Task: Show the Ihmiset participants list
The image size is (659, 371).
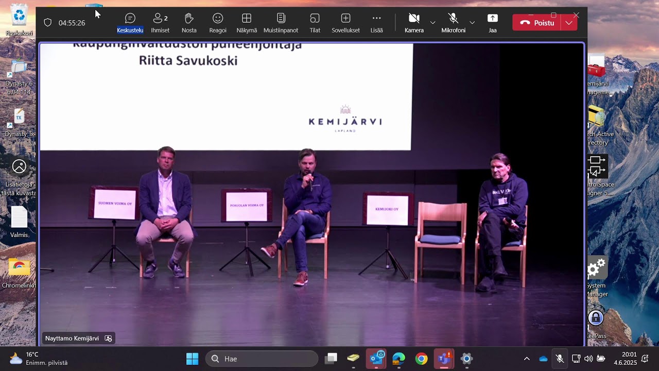Action: (x=160, y=23)
